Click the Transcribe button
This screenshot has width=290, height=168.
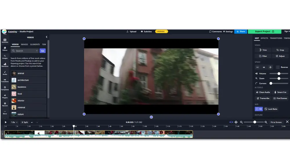point(263,98)
